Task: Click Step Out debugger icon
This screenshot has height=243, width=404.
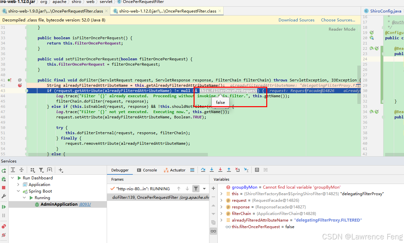Action: click(229, 170)
